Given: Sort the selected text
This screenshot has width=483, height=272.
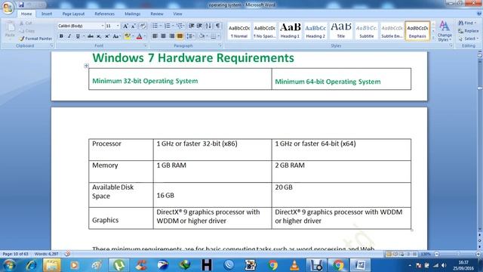Looking at the screenshot, I should coord(208,26).
